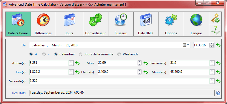Increment the Année(s) value
This screenshot has width=227, height=104.
pos(71,62)
